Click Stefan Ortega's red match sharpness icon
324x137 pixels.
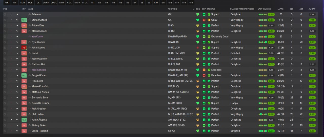pos(204,20)
